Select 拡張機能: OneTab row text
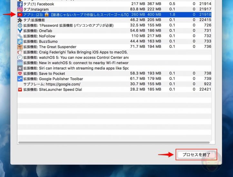Viewport: 233px width, 177px height. pyautogui.click(x=38, y=31)
